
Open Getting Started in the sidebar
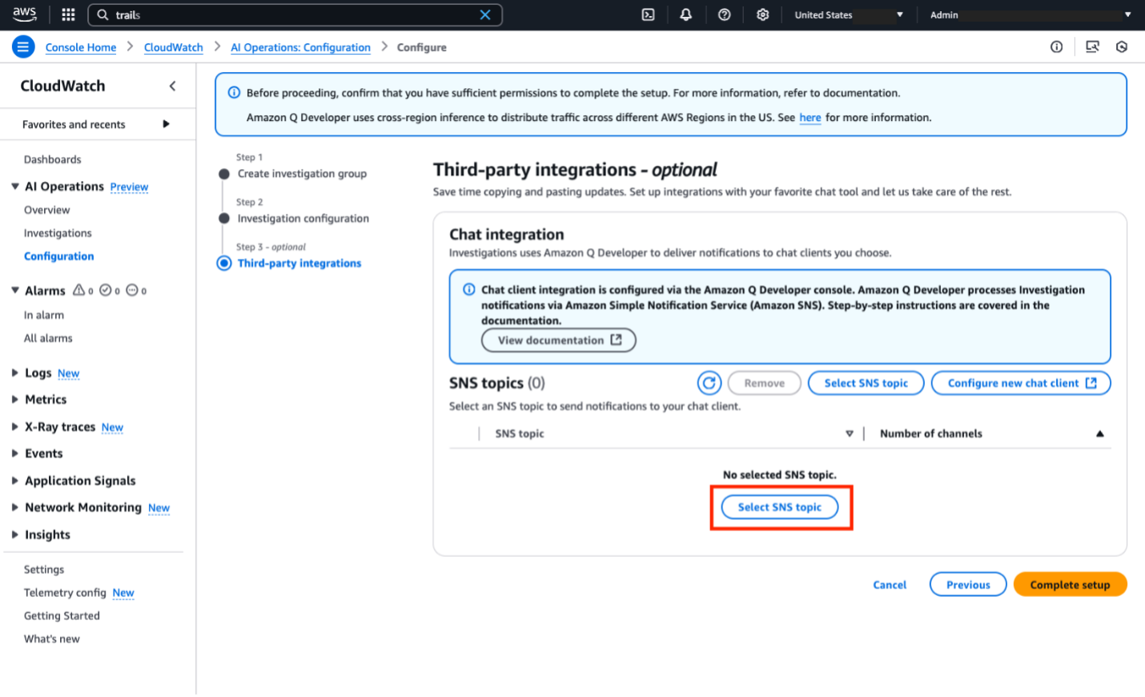[x=62, y=616]
